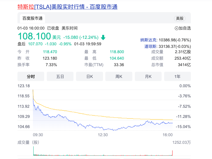212x159 pixels.
Task: Select the 百度股市通 tab
Action: coord(32,18)
